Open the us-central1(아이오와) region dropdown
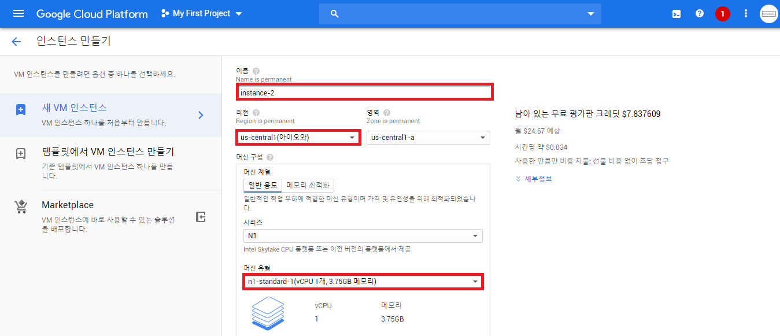The image size is (780, 336). [298, 138]
